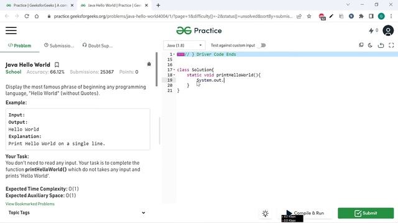The height and width of the screenshot is (223, 398).
Task: Open browser tab search chevron
Action: click(x=348, y=4)
